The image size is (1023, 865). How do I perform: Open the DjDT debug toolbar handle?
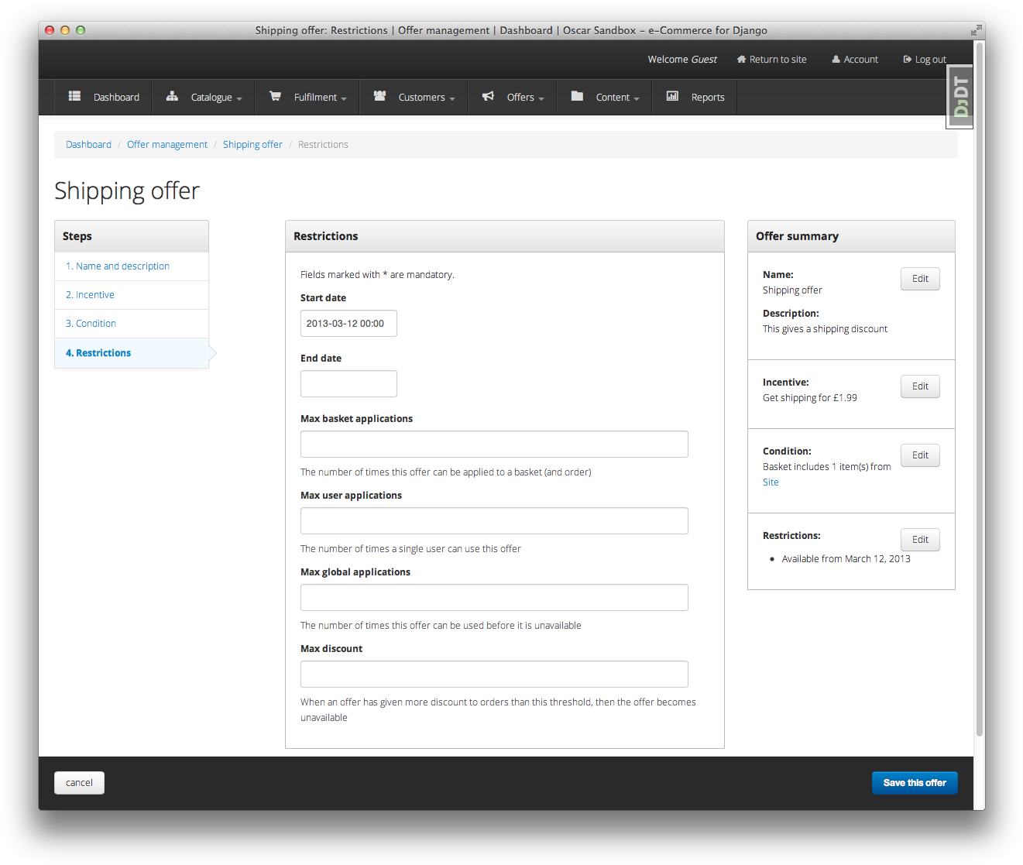click(x=960, y=97)
